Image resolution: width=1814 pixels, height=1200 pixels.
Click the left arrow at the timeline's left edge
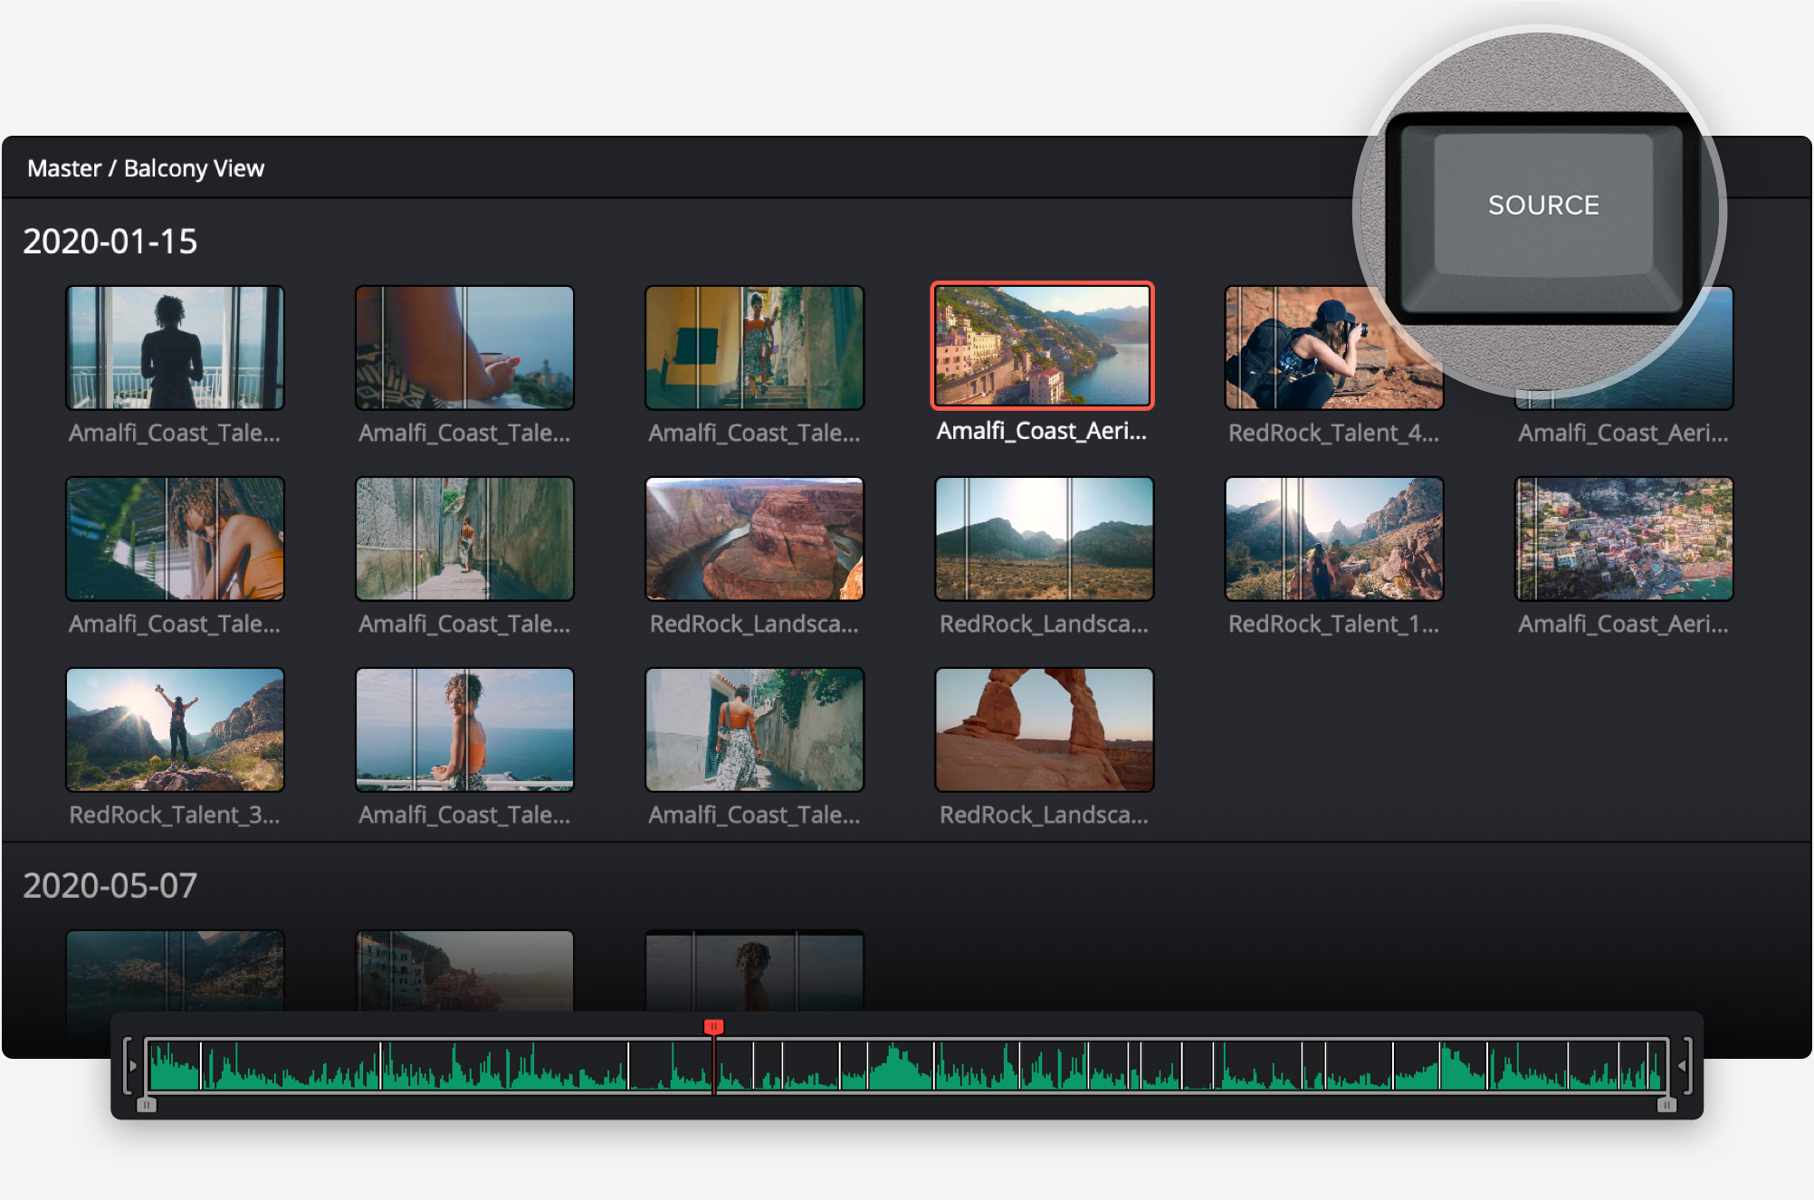(132, 1065)
